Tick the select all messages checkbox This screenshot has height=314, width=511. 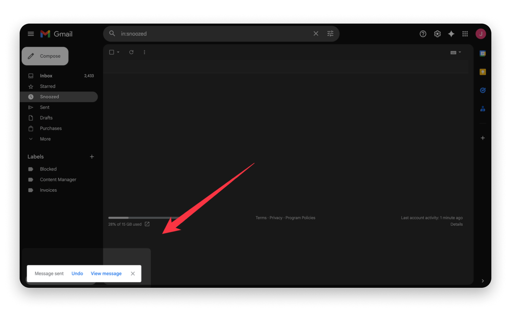coord(111,52)
